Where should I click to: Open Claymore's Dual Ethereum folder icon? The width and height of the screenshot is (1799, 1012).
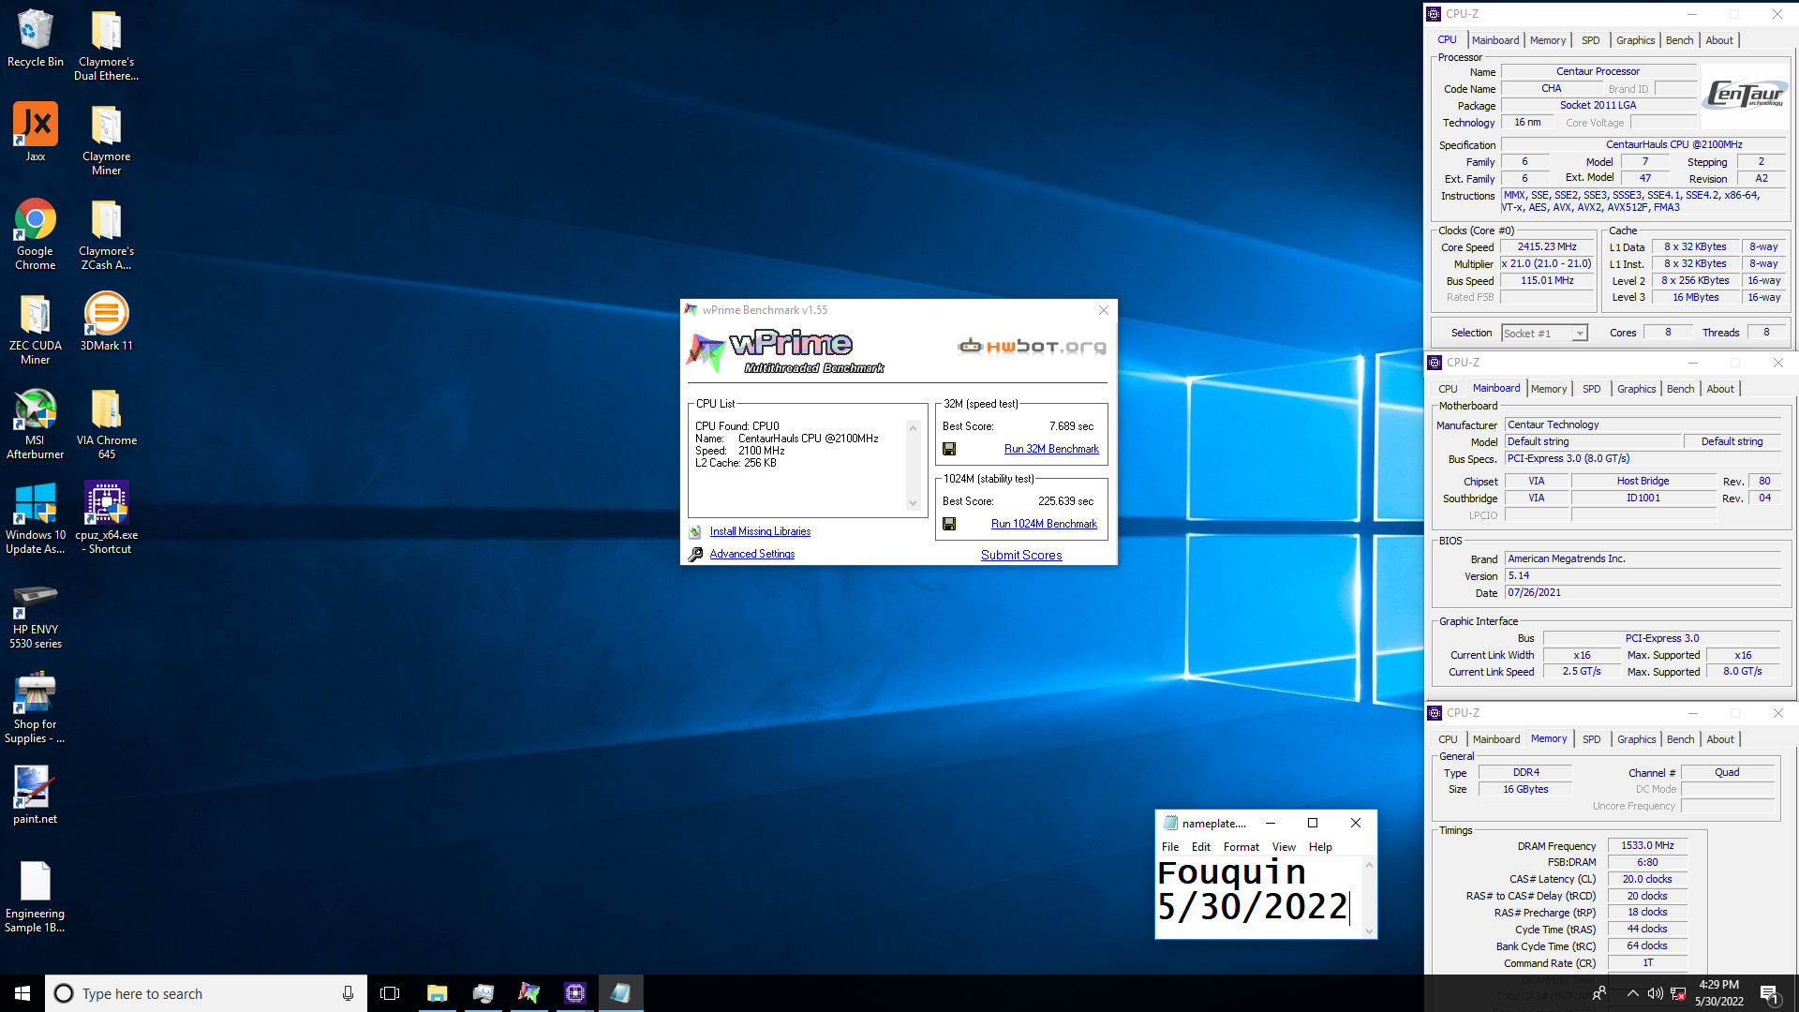(106, 45)
